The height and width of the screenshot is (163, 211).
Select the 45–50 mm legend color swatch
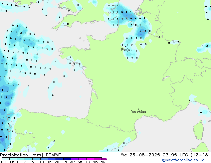click(98, 159)
